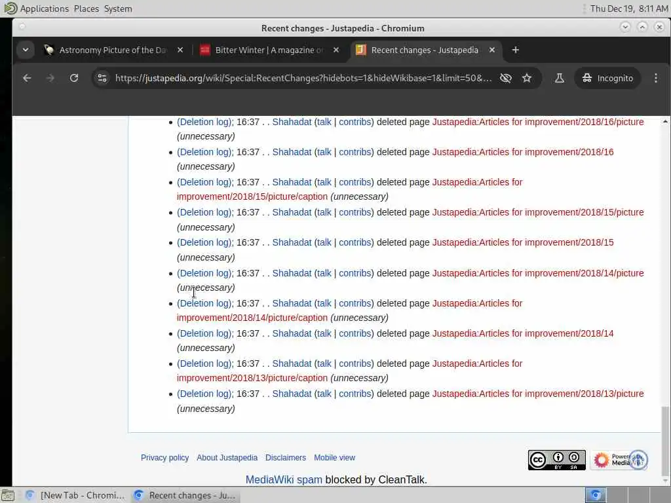Close the Bitter Winter tab
671x503 pixels.
click(x=336, y=50)
